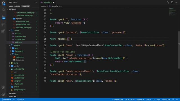This screenshot has height=101, width=180.
Task: Open attachment.blade.php in explorer
Action: coord(26,13)
